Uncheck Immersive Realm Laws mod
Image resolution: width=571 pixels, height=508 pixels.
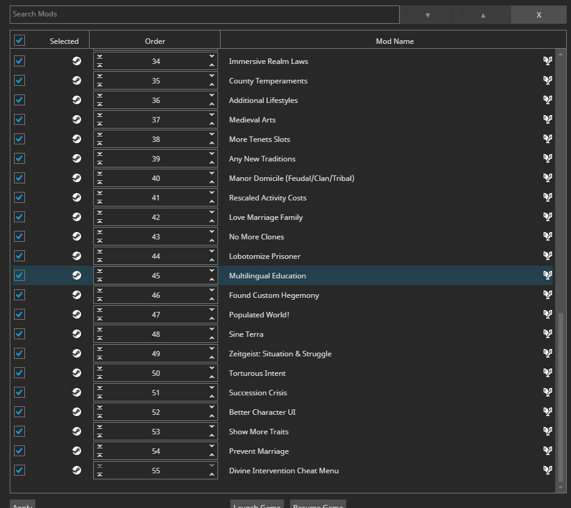[x=20, y=61]
